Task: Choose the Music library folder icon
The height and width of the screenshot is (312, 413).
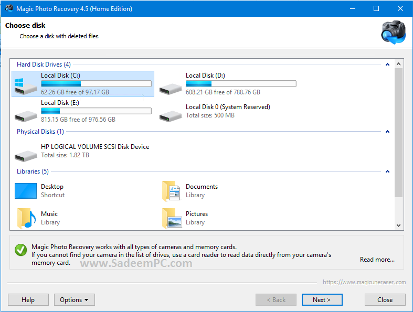Action: pyautogui.click(x=26, y=218)
